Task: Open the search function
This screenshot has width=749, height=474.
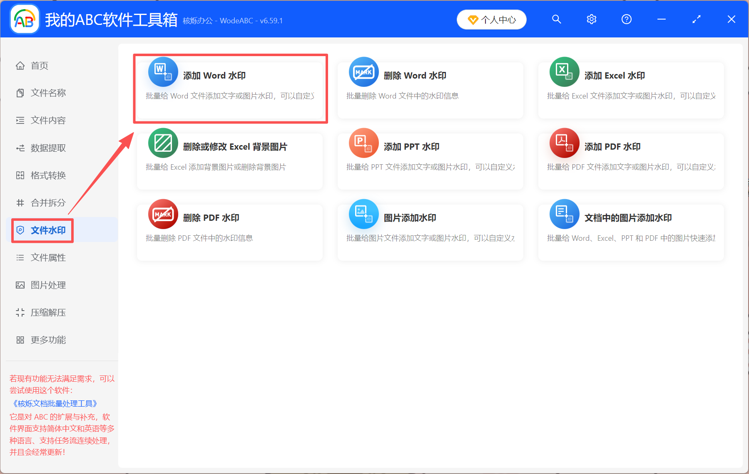Action: click(x=557, y=19)
